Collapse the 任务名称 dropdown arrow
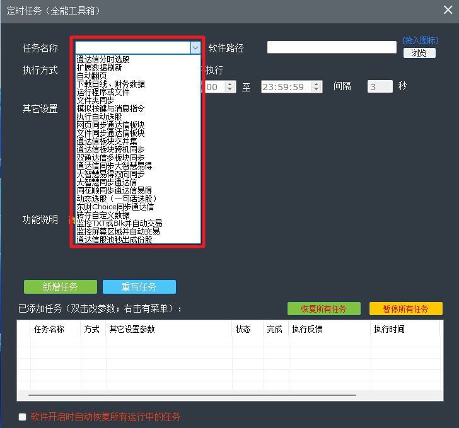459x428 pixels. tap(195, 48)
